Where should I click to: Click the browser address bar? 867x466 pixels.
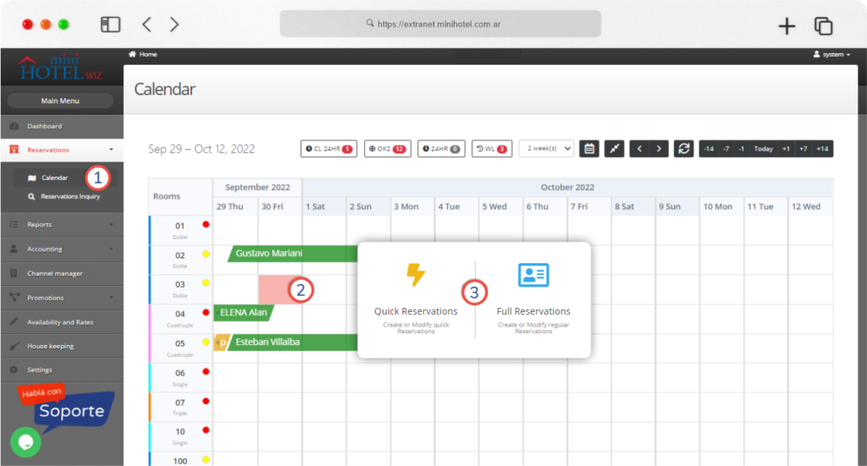click(x=440, y=24)
